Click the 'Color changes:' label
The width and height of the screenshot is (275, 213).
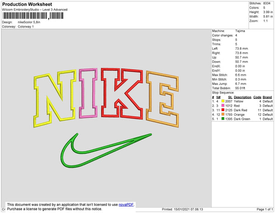coord(223,35)
